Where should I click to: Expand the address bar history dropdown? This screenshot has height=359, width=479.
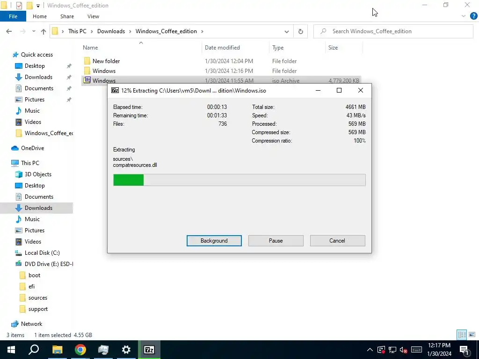pyautogui.click(x=287, y=31)
